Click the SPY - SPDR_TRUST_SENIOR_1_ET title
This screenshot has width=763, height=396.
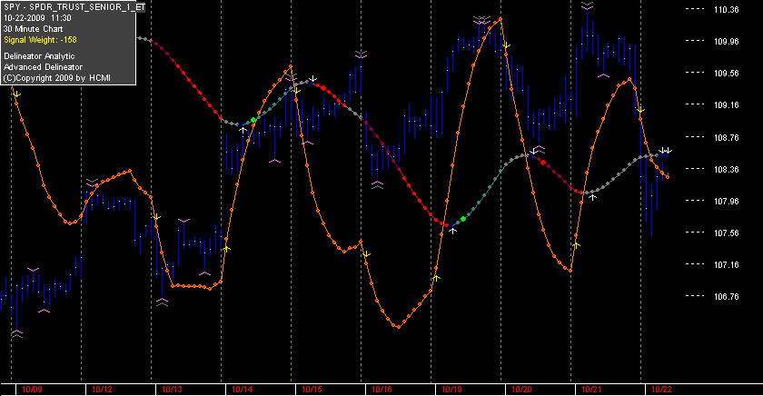(74, 7)
